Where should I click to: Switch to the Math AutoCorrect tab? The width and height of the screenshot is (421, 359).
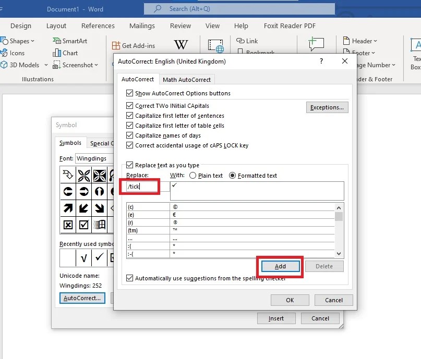(x=187, y=79)
